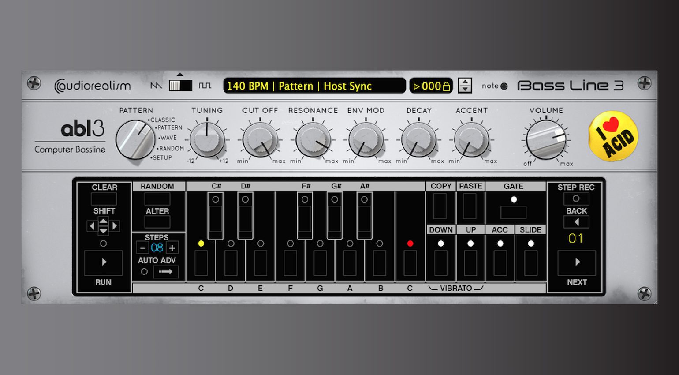Select the square waveform icon
This screenshot has width=679, height=375.
[x=205, y=86]
